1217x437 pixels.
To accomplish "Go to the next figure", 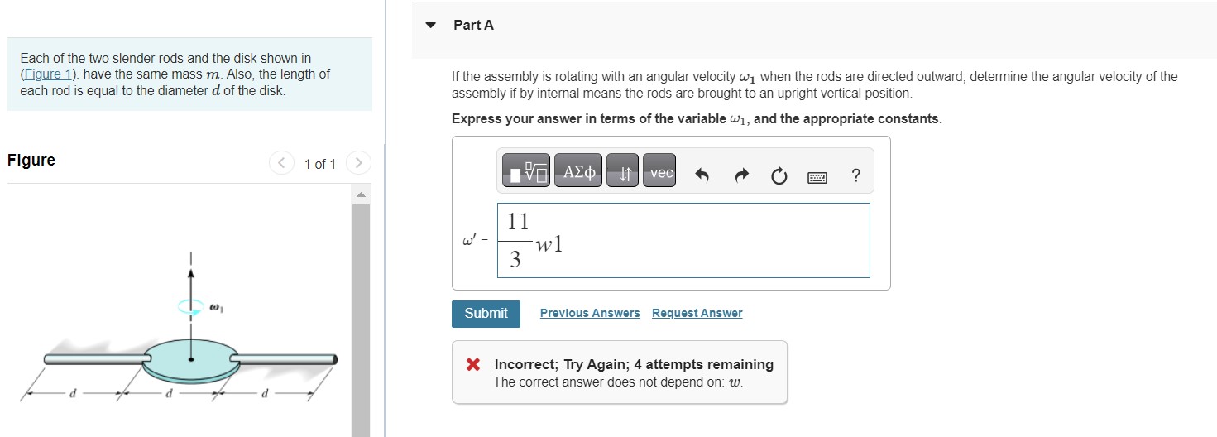I will point(357,163).
